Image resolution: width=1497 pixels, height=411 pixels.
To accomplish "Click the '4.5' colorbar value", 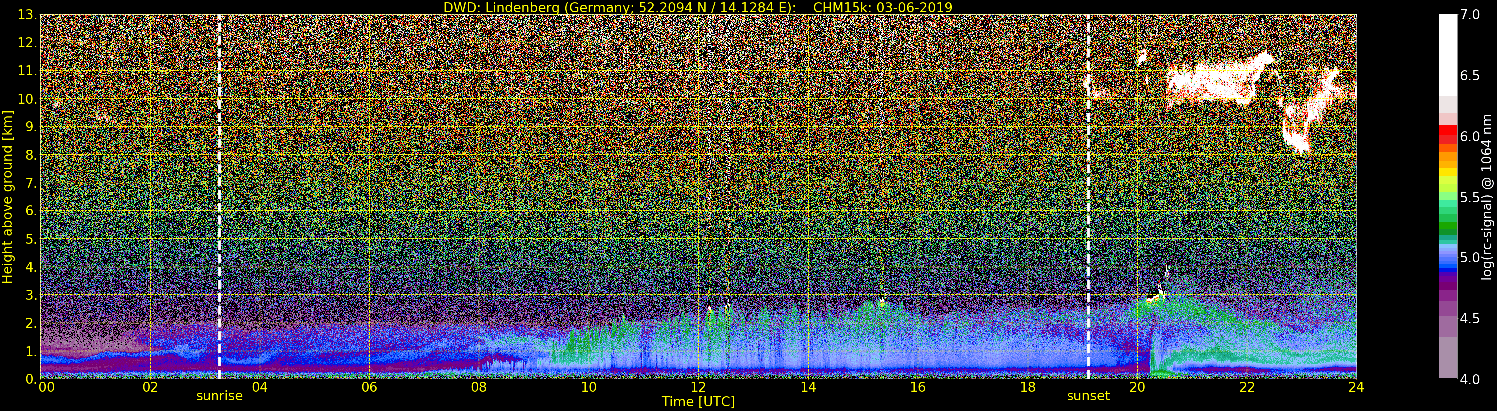I will click(1470, 319).
